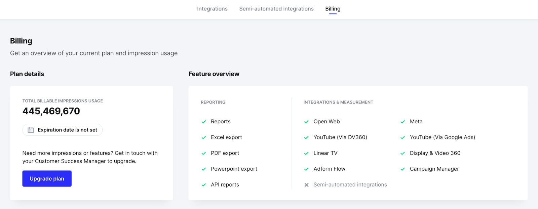
Task: Click the checkmark icon next to PDF export
Action: point(203,153)
